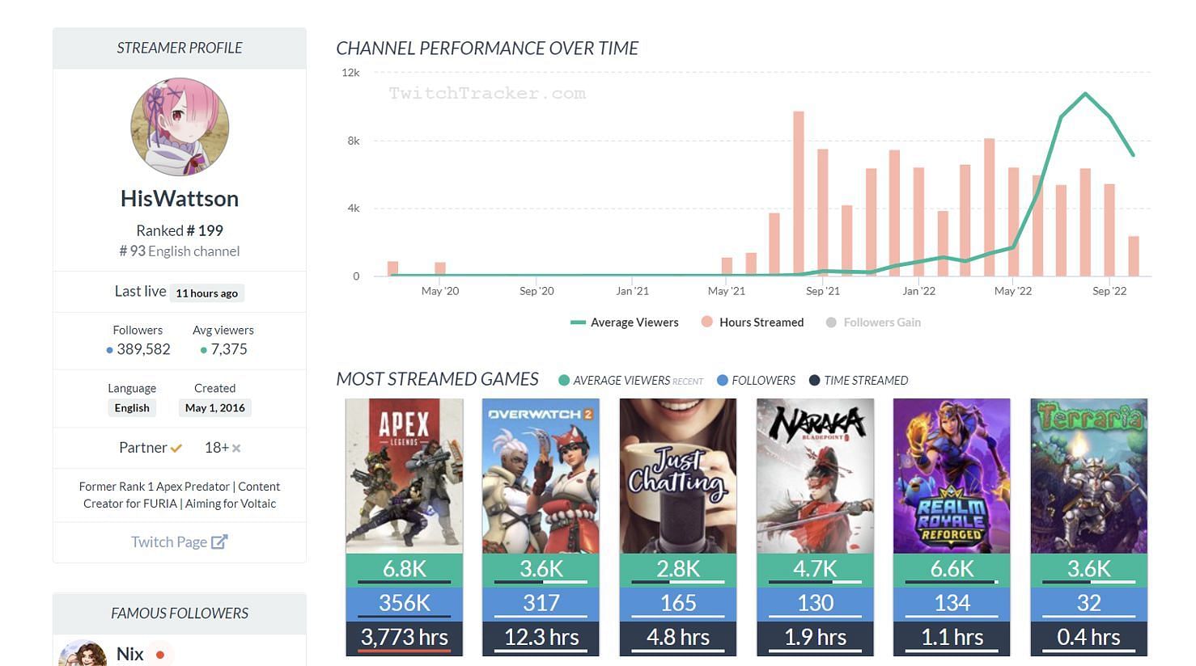Image resolution: width=1196 pixels, height=666 pixels.
Task: Click the 7,375 avg viewers value
Action: pyautogui.click(x=229, y=349)
